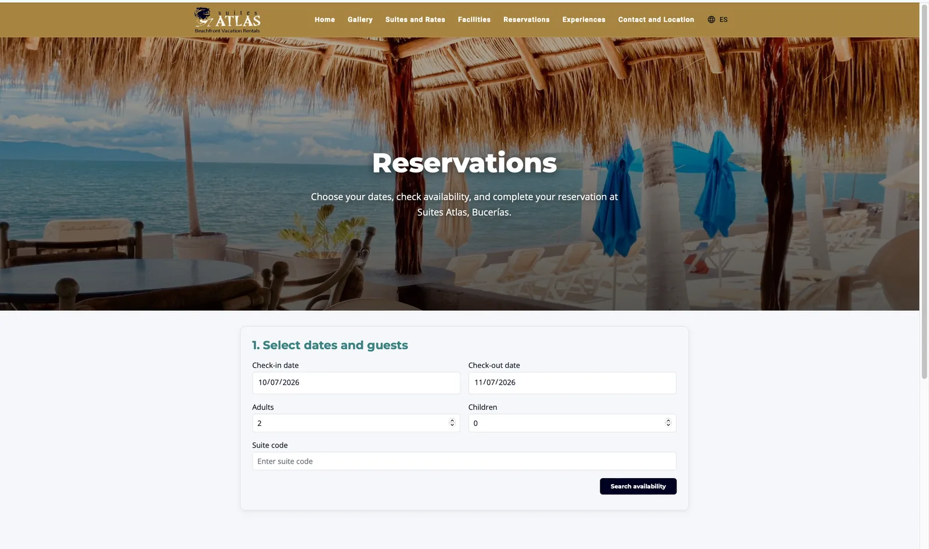Image resolution: width=929 pixels, height=549 pixels.
Task: Click the Check-in date field
Action: [x=356, y=383]
